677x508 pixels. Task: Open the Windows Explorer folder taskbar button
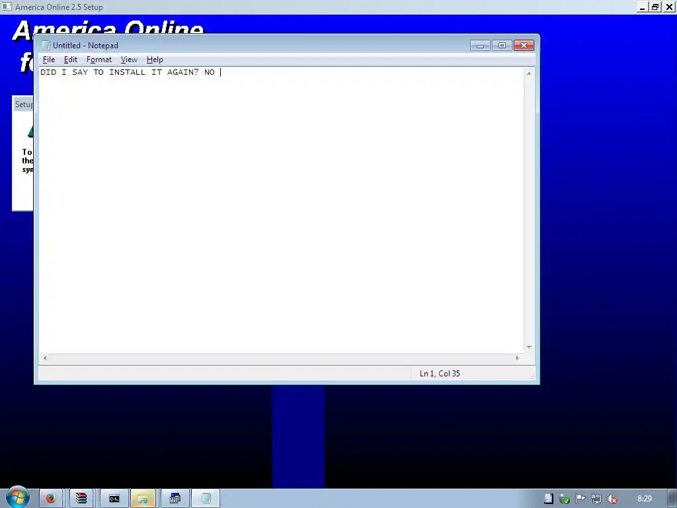click(143, 499)
